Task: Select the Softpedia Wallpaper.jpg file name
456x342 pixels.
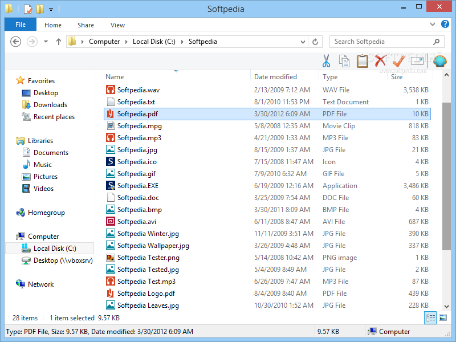Action: pyautogui.click(x=153, y=246)
